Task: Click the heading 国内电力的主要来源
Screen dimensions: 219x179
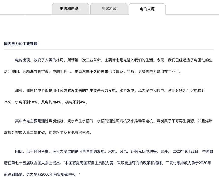Action: click(x=21, y=44)
